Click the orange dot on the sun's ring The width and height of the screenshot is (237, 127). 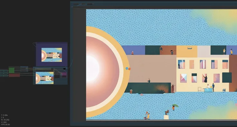pos(129,69)
